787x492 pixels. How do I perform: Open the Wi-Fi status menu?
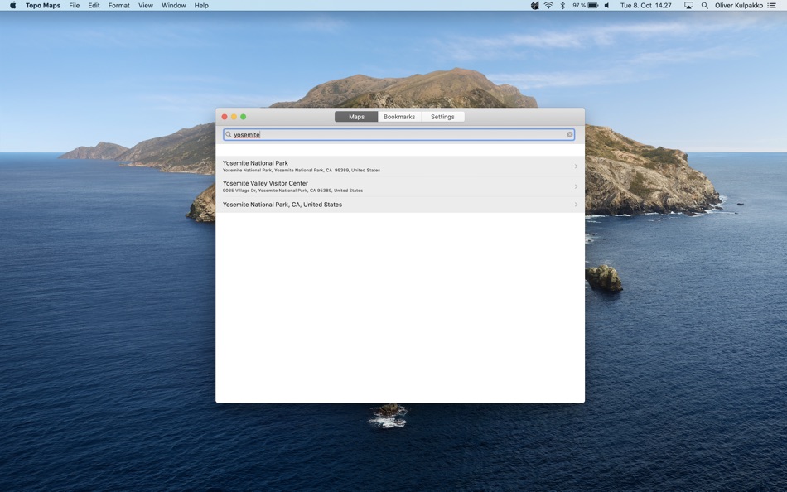point(548,6)
